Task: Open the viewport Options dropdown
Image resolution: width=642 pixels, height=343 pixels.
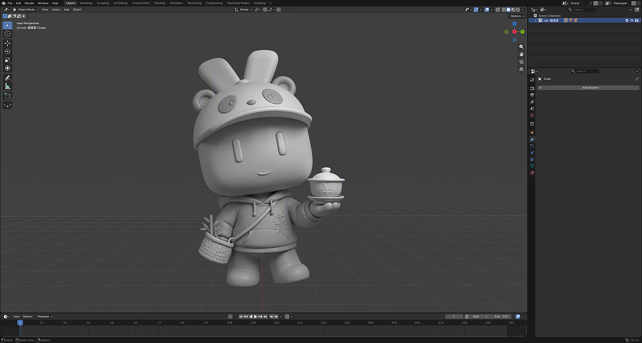Action: pos(517,16)
